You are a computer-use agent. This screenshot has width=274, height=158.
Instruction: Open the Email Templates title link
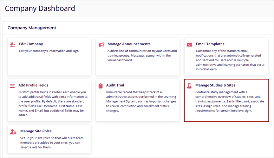point(210,44)
